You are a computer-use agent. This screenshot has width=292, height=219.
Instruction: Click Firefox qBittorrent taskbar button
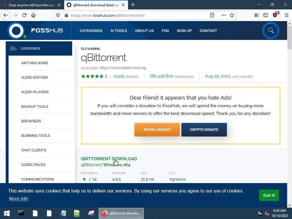point(121,213)
